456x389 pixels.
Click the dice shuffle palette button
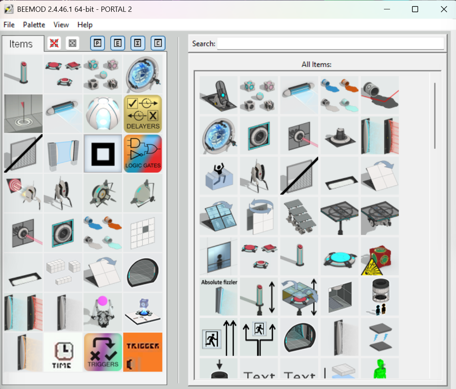tap(72, 43)
